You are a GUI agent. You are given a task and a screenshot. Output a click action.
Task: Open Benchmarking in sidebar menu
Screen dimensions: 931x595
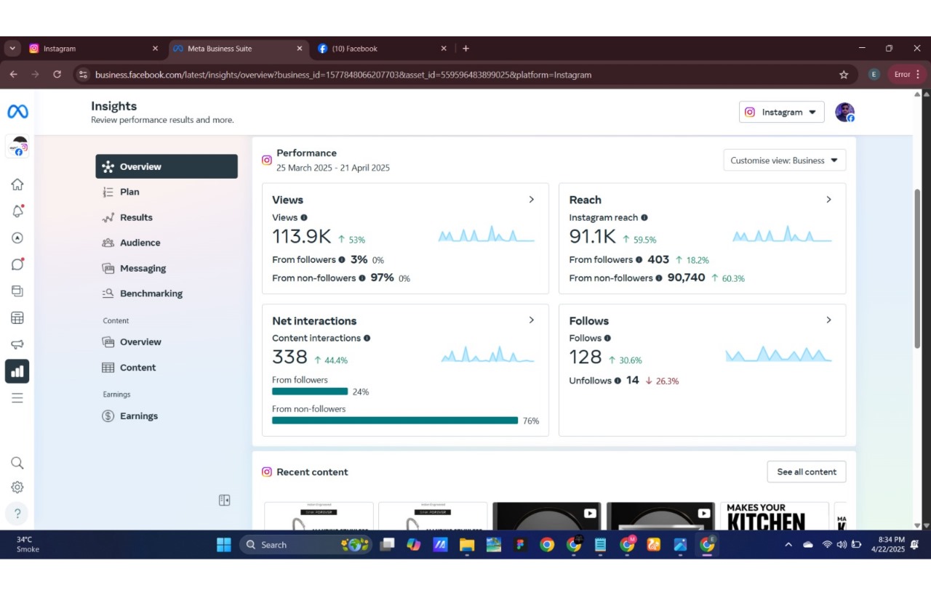(x=151, y=294)
